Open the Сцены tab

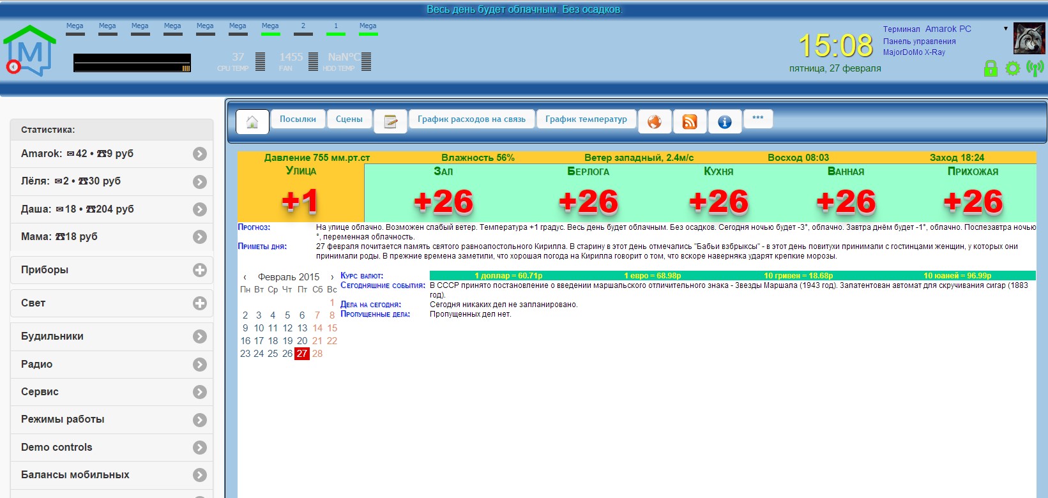349,119
